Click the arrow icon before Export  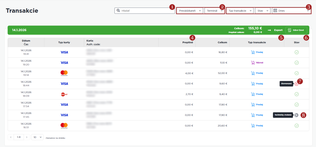tap(269, 30)
